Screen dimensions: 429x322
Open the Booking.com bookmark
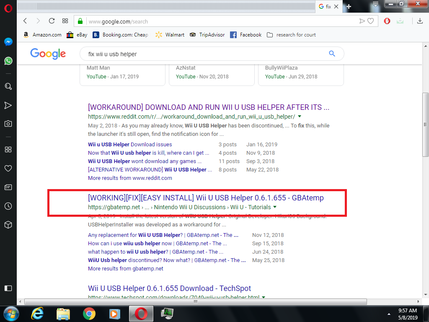click(x=121, y=35)
